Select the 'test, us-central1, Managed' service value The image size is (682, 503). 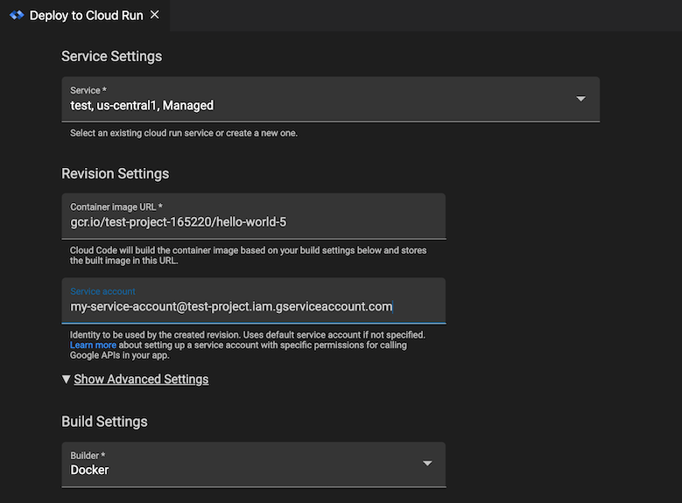[142, 106]
